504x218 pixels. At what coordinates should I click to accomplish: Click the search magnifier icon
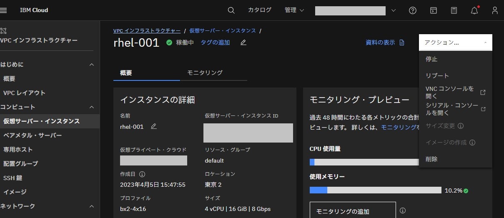(231, 10)
